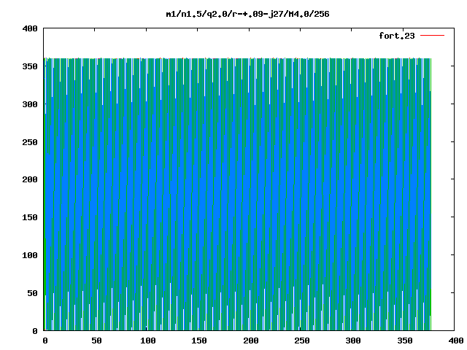
Task: Click the y-axis label 150
Action: click(30, 217)
